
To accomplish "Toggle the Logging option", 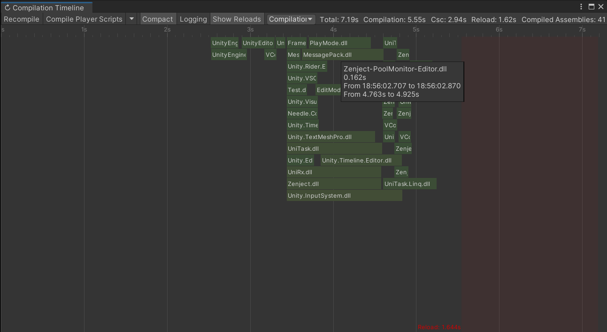I will coord(193,19).
